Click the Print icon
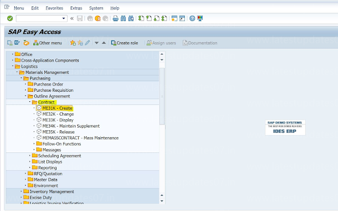 pos(116,18)
